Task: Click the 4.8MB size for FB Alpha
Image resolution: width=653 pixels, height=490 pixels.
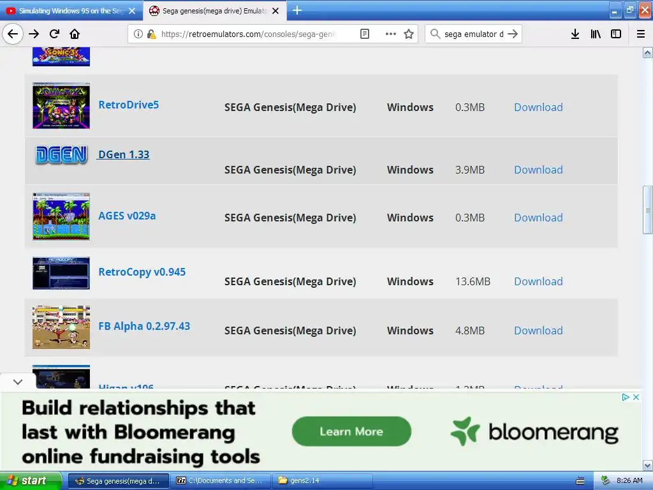Action: pos(470,330)
